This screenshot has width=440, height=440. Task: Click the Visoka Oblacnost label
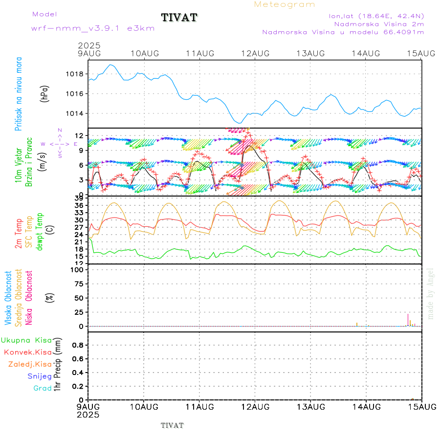click(9, 297)
